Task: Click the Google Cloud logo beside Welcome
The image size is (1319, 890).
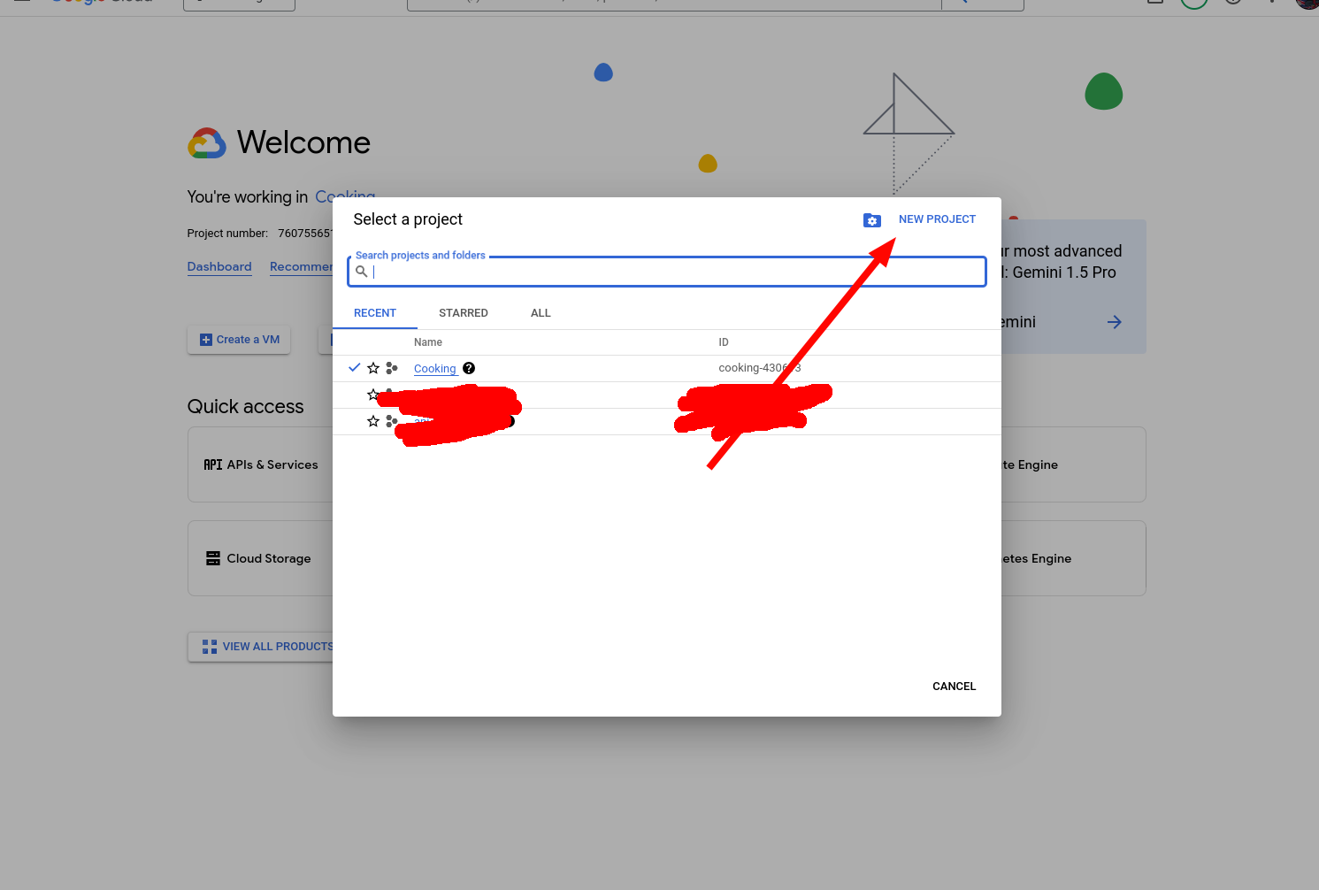Action: [x=207, y=143]
